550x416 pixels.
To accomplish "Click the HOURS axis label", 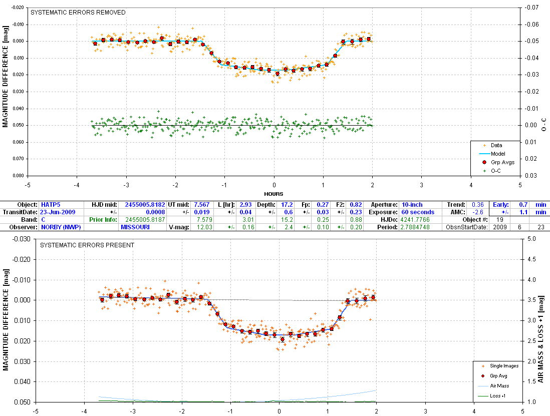I will click(274, 194).
